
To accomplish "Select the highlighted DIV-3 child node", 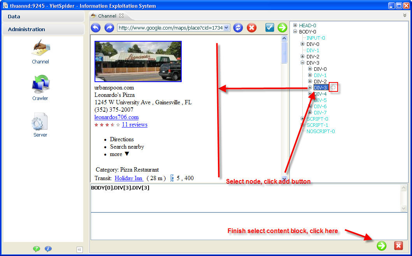I will point(321,88).
